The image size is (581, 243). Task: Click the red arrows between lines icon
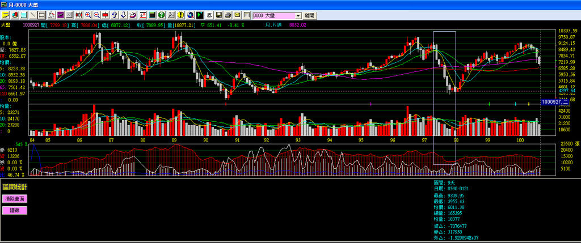[143, 15]
